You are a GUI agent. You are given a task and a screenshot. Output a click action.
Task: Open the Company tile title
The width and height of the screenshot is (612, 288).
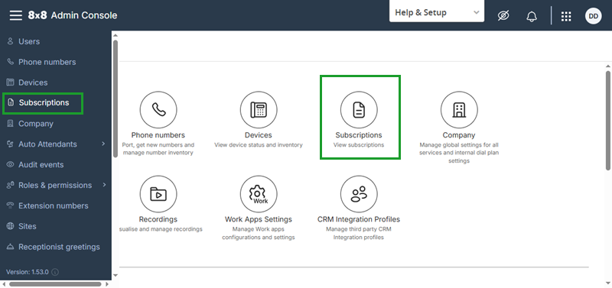tap(459, 135)
